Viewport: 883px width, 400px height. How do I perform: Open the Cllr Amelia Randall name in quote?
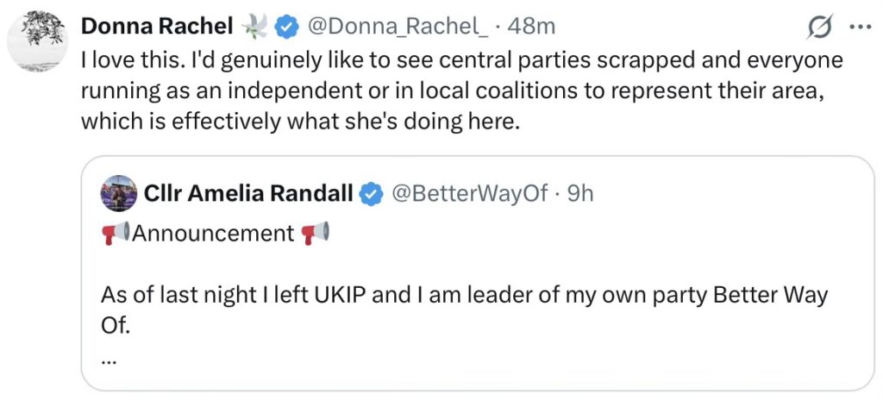[x=247, y=194]
